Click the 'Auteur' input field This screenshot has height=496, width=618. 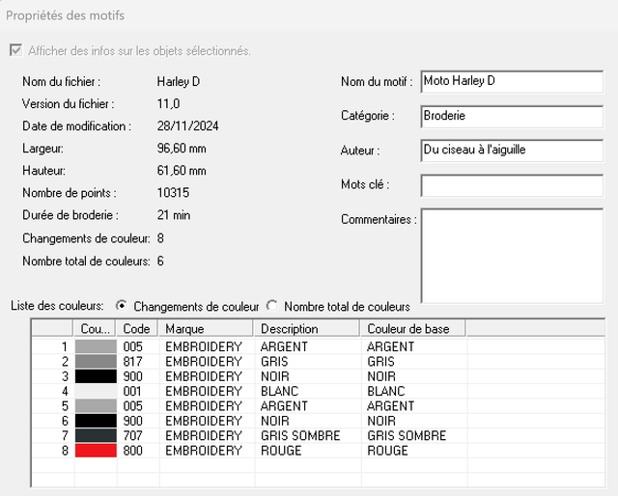tap(512, 151)
